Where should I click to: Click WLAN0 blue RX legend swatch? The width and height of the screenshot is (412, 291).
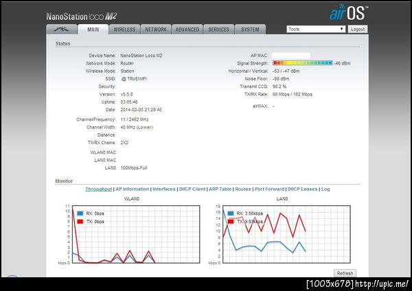[x=80, y=213]
